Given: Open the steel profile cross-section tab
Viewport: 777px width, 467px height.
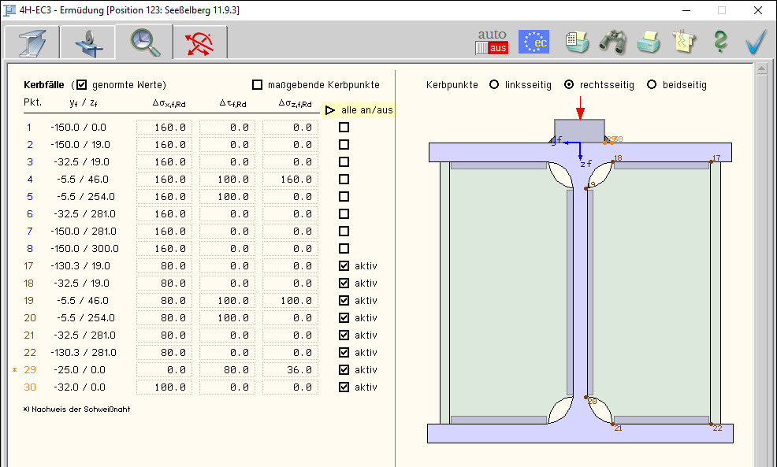Looking at the screenshot, I should pos(32,43).
